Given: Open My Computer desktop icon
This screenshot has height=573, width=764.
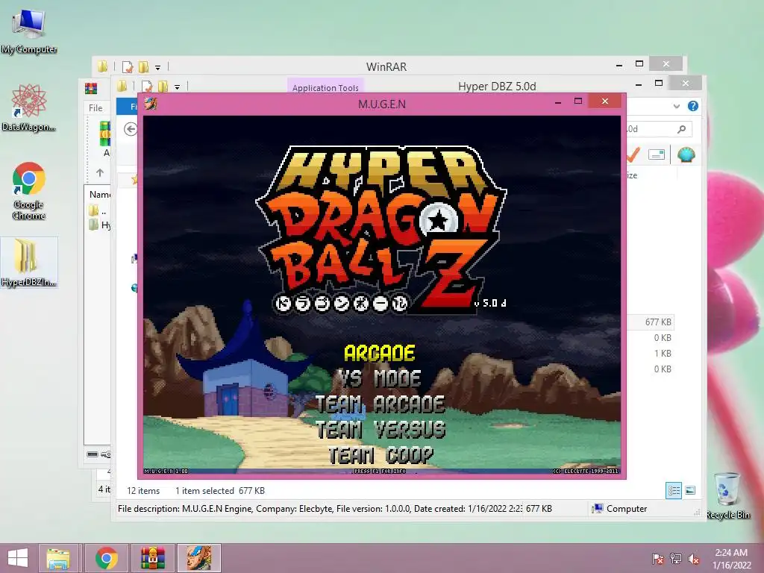Looking at the screenshot, I should pos(29,31).
